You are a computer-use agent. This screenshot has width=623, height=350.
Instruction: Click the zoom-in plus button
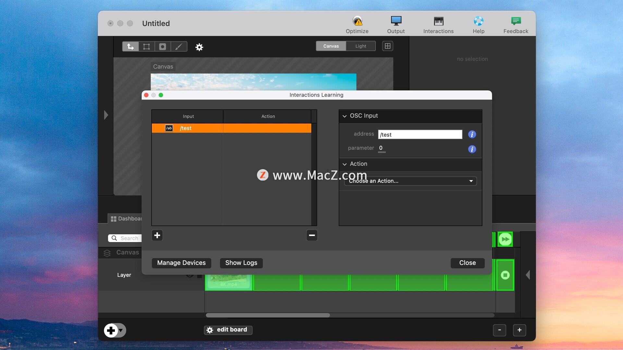(519, 330)
